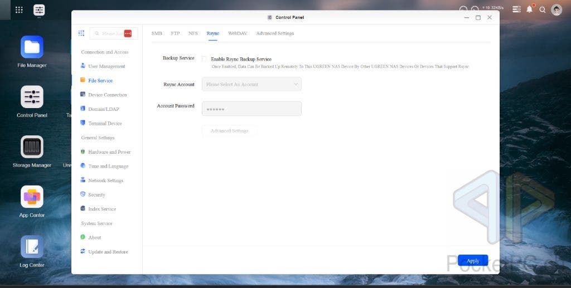Image resolution: width=571 pixels, height=288 pixels.
Task: Click the "Connection and Access" heading
Action: coord(104,52)
